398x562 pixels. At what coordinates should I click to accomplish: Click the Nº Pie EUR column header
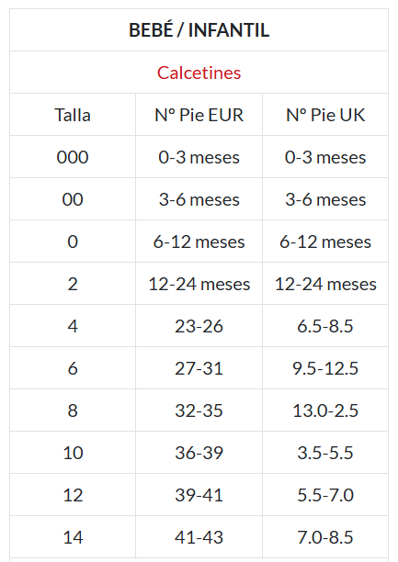(199, 115)
